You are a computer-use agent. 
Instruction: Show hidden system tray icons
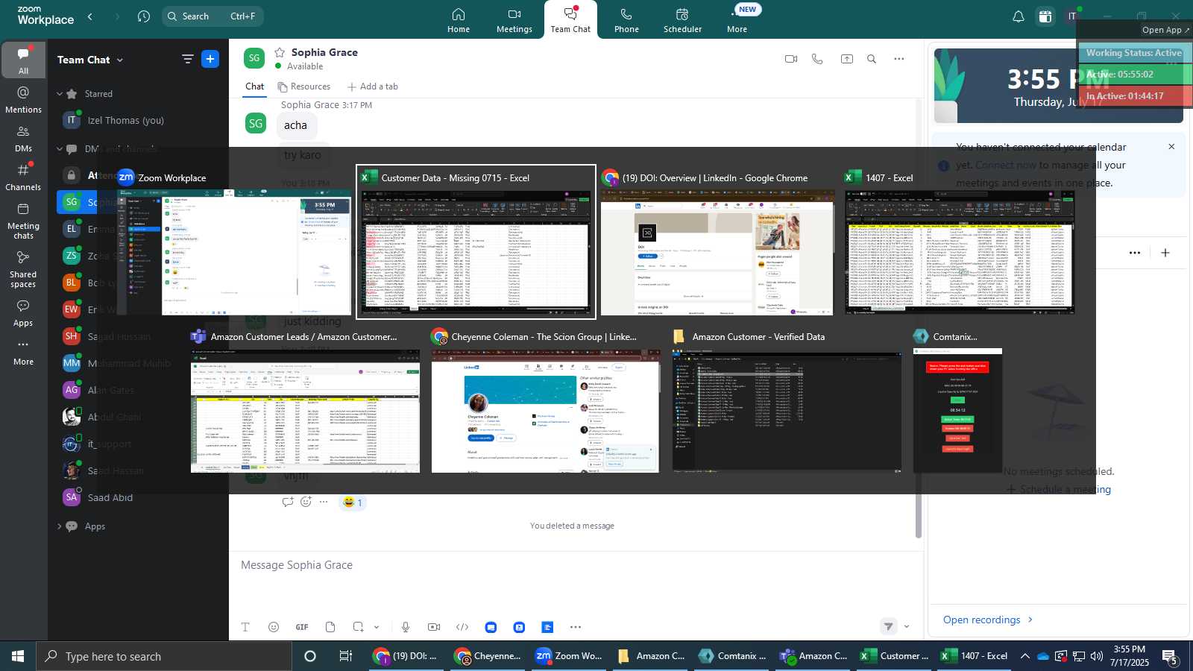(x=1024, y=656)
